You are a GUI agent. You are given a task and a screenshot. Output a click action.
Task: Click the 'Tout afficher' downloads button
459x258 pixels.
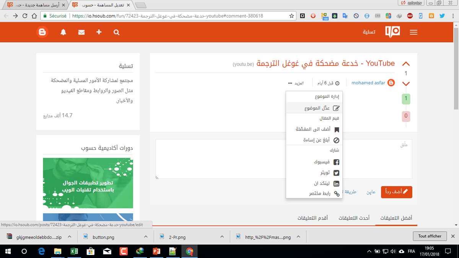coord(430,236)
